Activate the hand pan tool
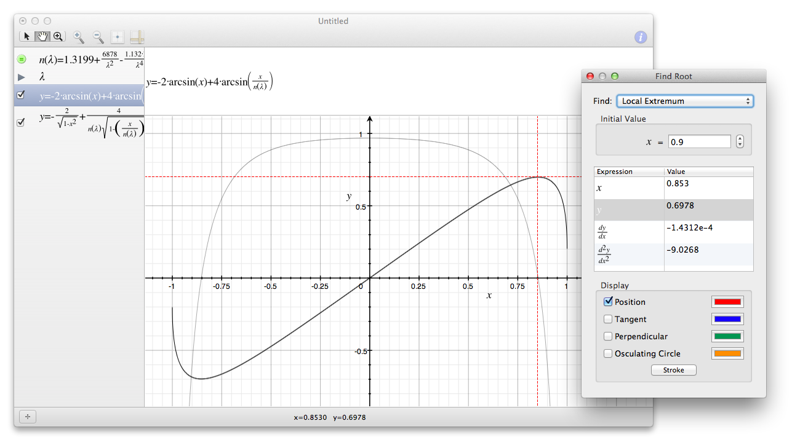This screenshot has height=445, width=808. (42, 37)
